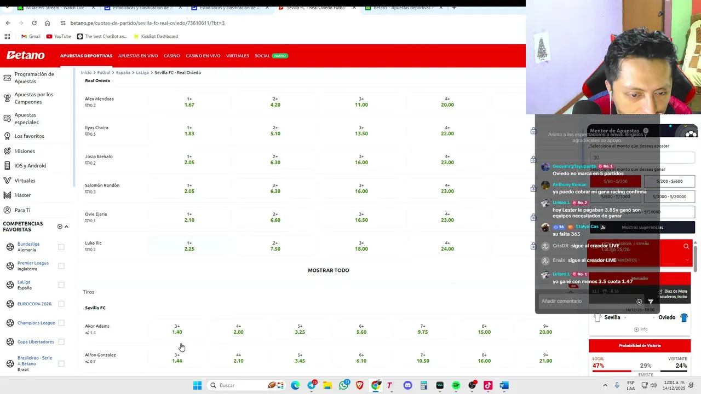Go back using the browser back arrow

[x=8, y=23]
